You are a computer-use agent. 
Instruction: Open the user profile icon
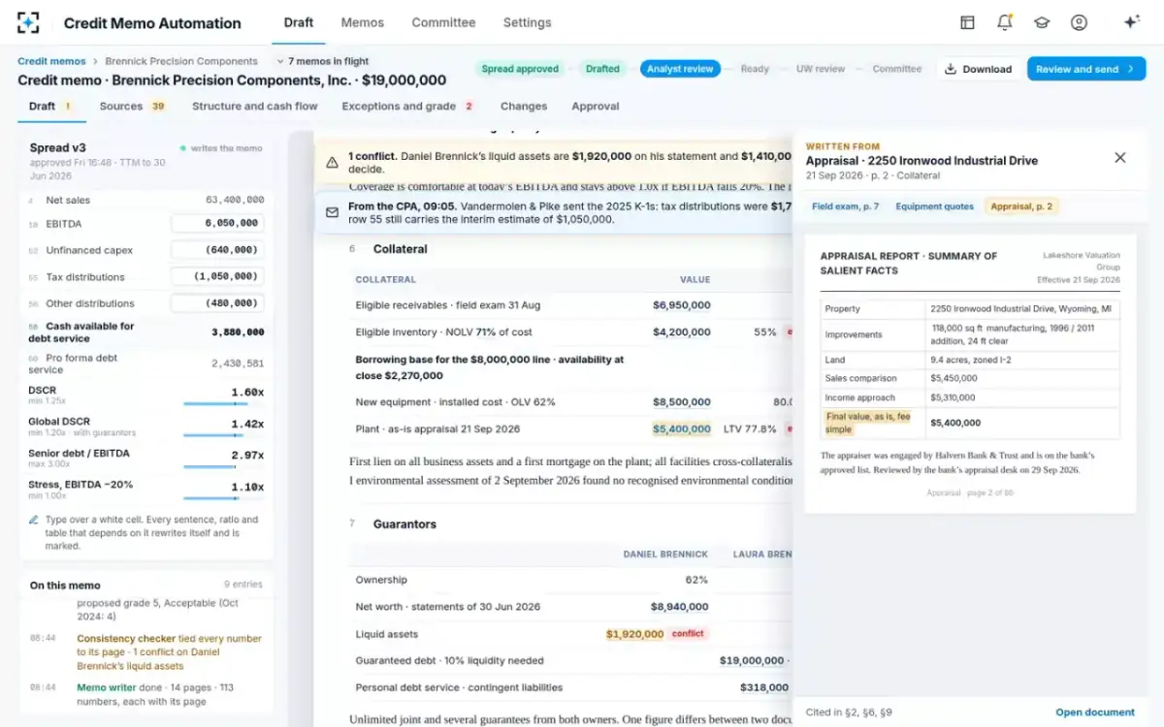pos(1079,22)
